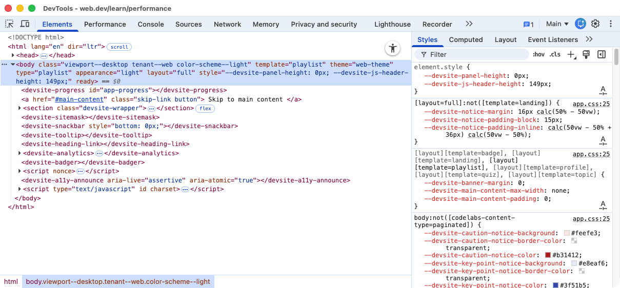The image size is (620, 288).
Task: Switch to the Memory tab
Action: click(x=266, y=24)
